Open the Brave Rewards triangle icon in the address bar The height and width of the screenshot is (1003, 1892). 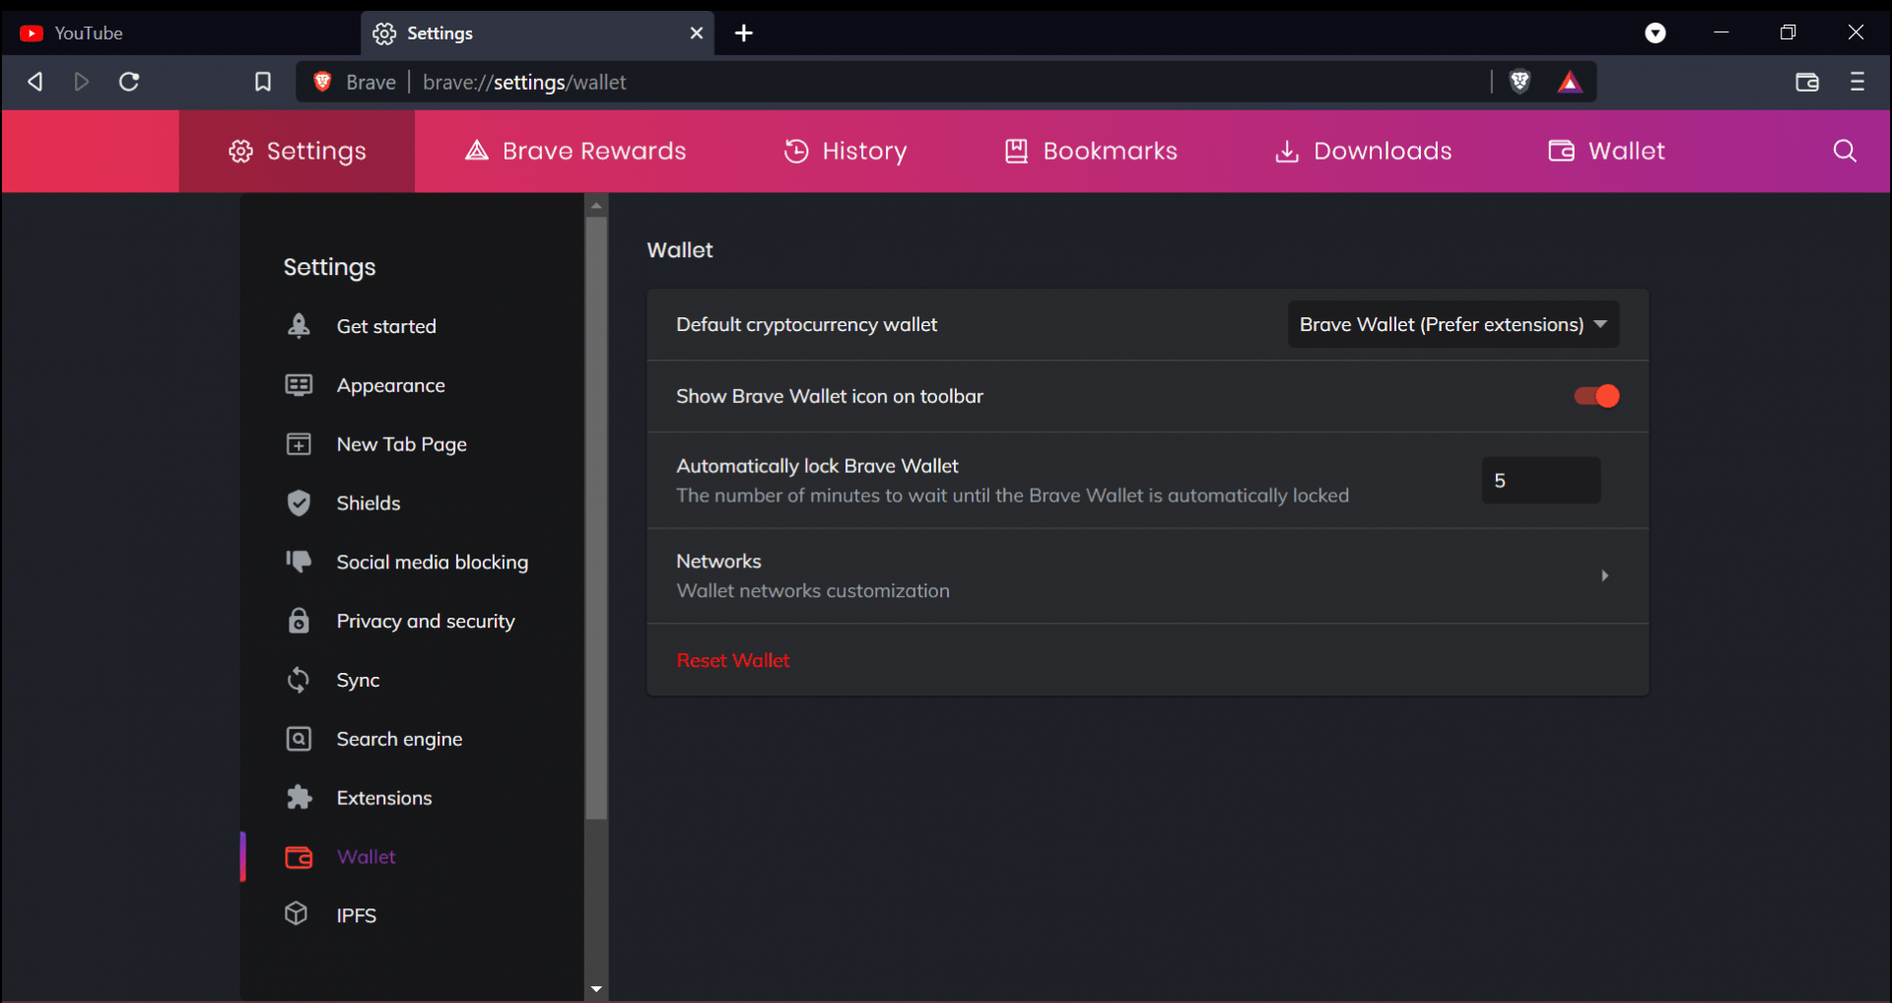click(1570, 82)
